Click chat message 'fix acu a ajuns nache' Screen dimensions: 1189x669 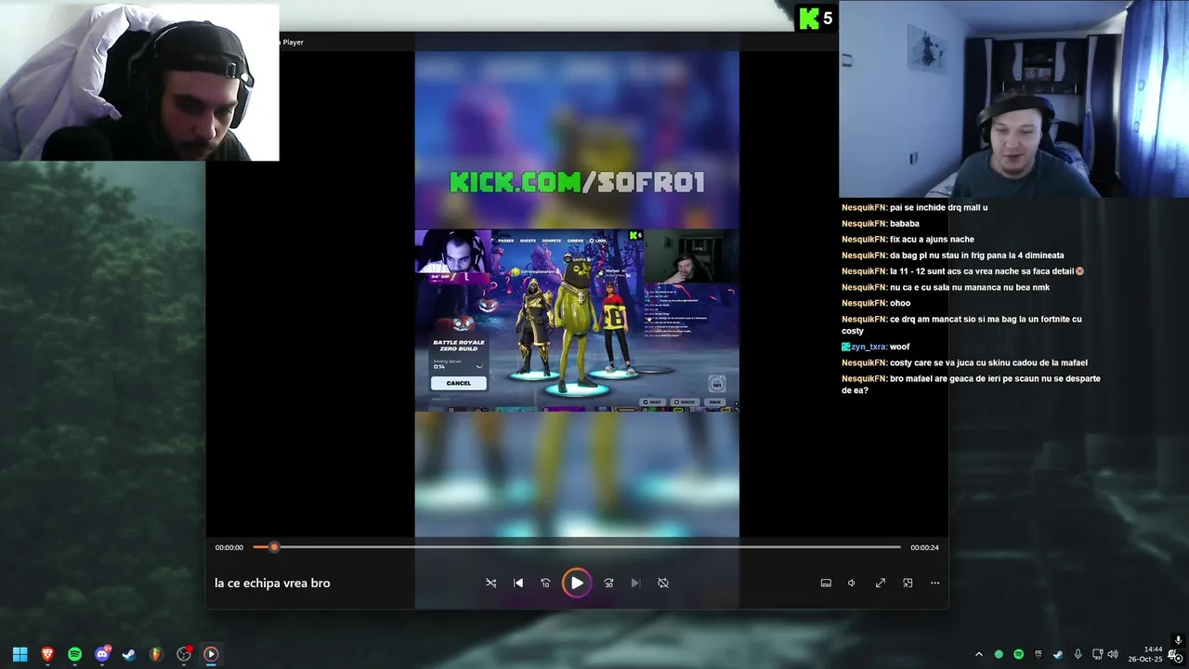click(932, 240)
